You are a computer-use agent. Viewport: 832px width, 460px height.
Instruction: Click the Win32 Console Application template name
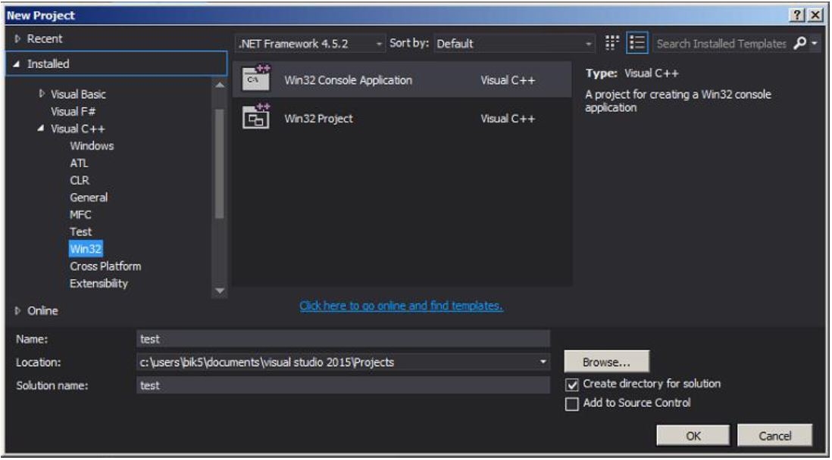tap(348, 80)
